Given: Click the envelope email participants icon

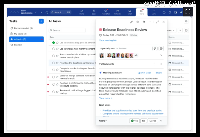Looking at the screenshot, I should (x=161, y=48).
